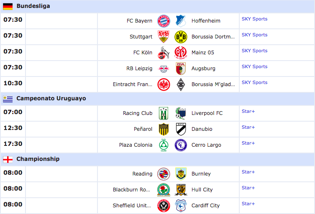Click the Eintracht Frankfurt eagle logo
This screenshot has height=214, width=315.
coord(164,84)
